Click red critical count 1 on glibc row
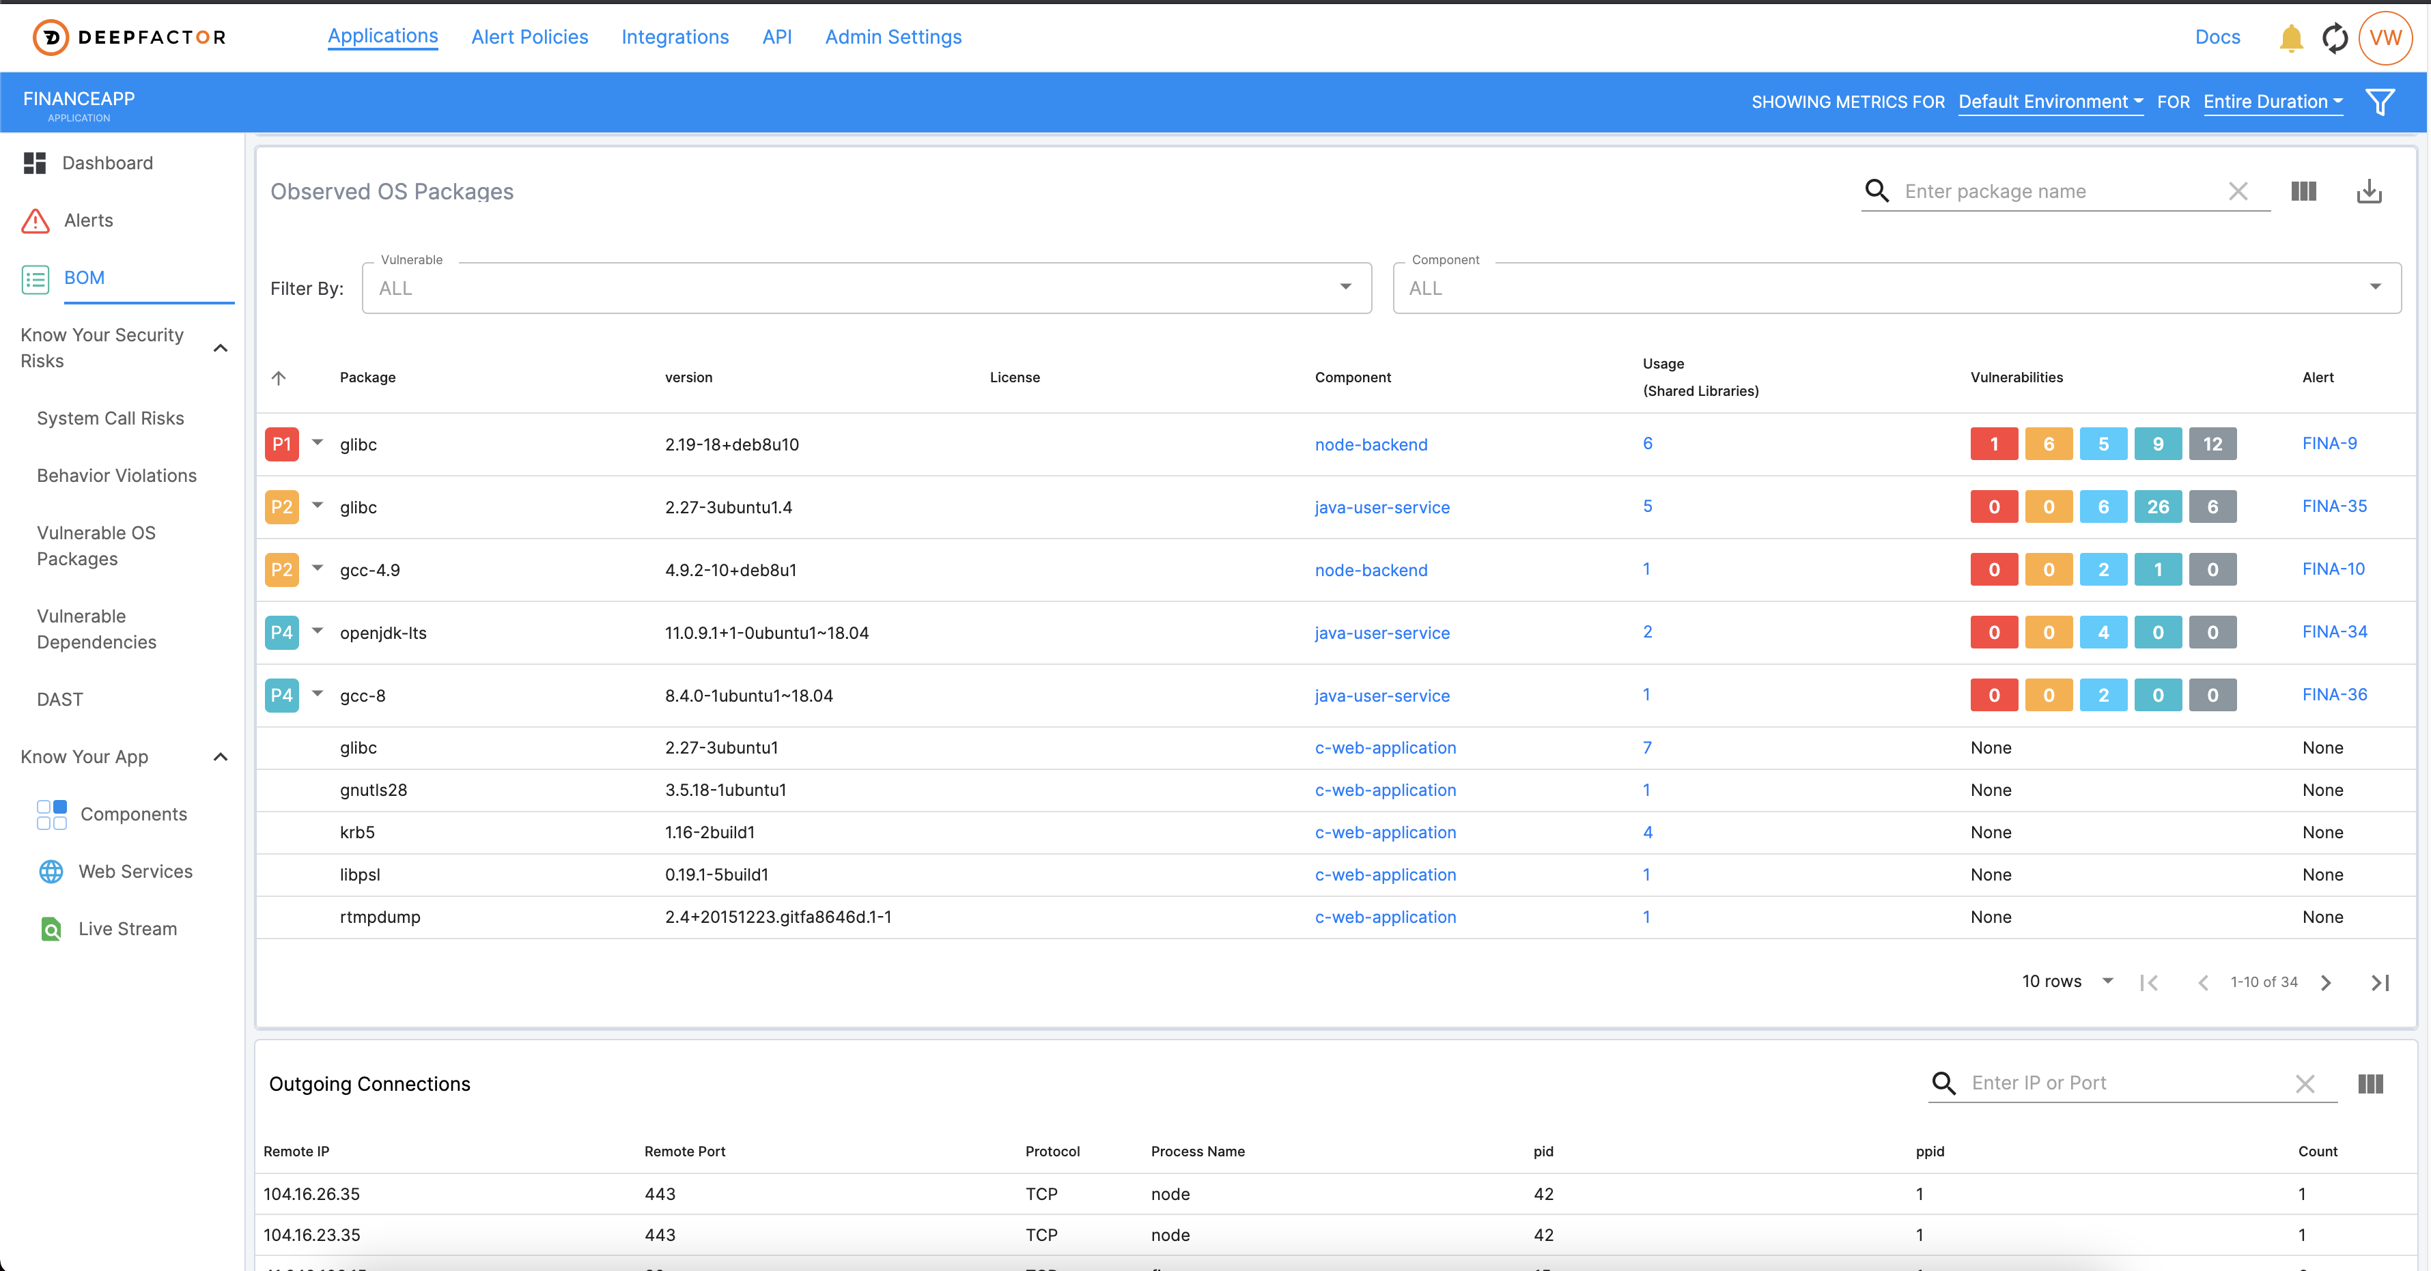 [1993, 444]
